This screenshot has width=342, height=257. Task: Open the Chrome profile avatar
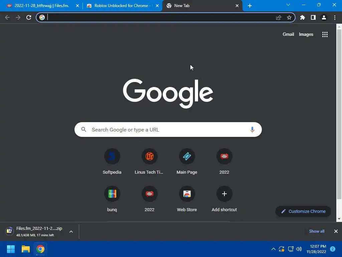324,17
